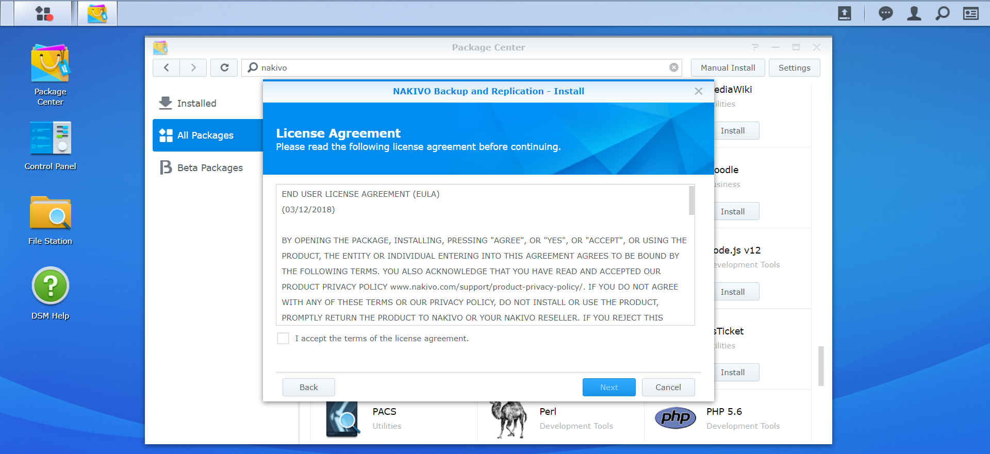Image resolution: width=990 pixels, height=454 pixels.
Task: Click the Package Center taskbar icon
Action: (97, 13)
